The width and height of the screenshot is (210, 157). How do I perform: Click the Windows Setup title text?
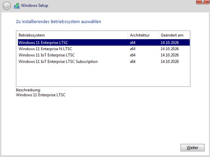[x=35, y=6]
